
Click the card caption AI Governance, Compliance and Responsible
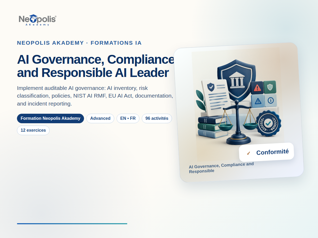coord(221,167)
